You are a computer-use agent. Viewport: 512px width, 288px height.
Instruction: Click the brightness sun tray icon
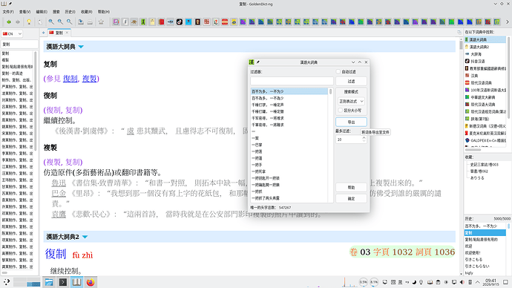click(x=446, y=282)
